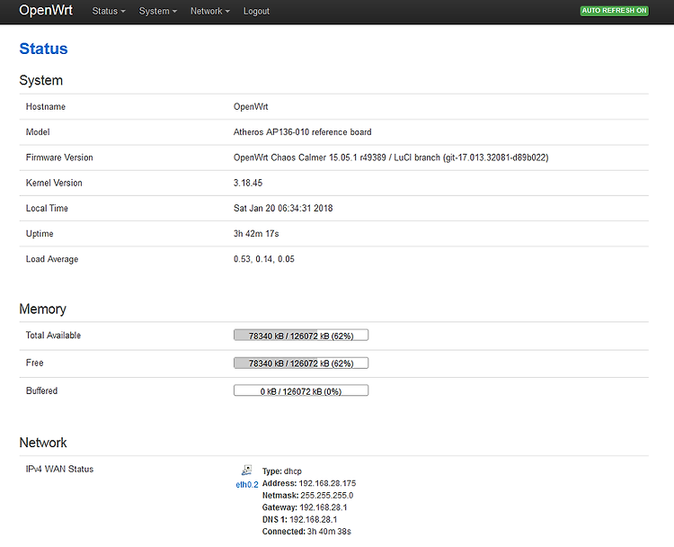The image size is (674, 547).
Task: Click the Netmask 255.255.255.0 line
Action: click(x=307, y=496)
